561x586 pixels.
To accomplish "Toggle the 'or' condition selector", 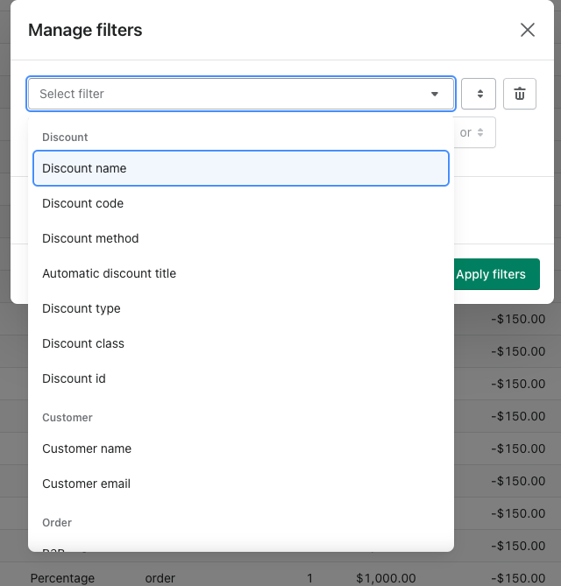I will tap(474, 132).
